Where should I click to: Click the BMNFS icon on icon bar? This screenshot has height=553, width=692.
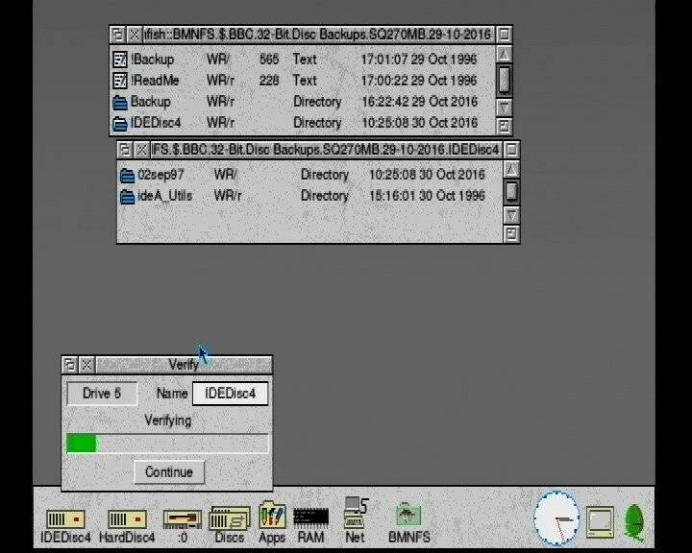point(408,517)
